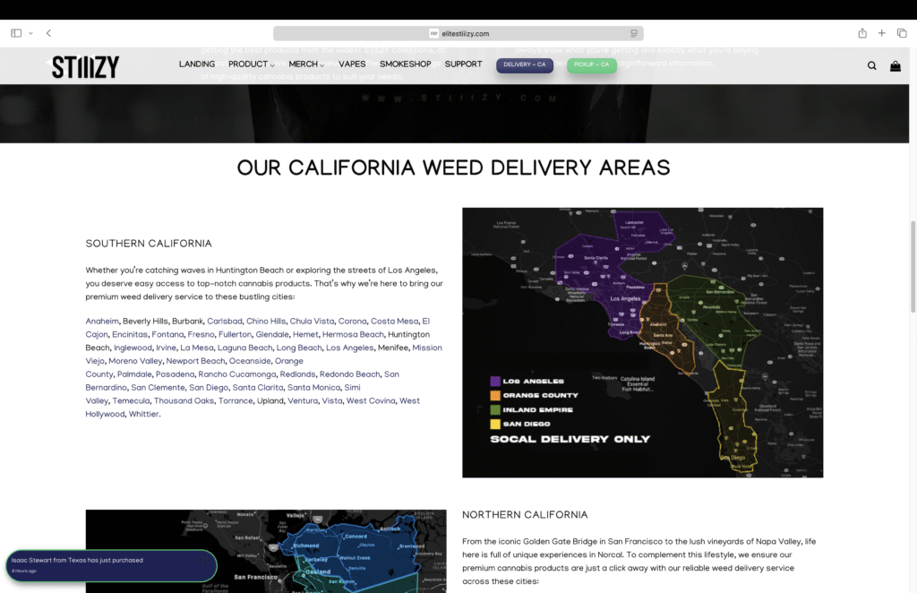Open the Glendale city link
Viewport: 917px width, 593px height.
pos(272,334)
